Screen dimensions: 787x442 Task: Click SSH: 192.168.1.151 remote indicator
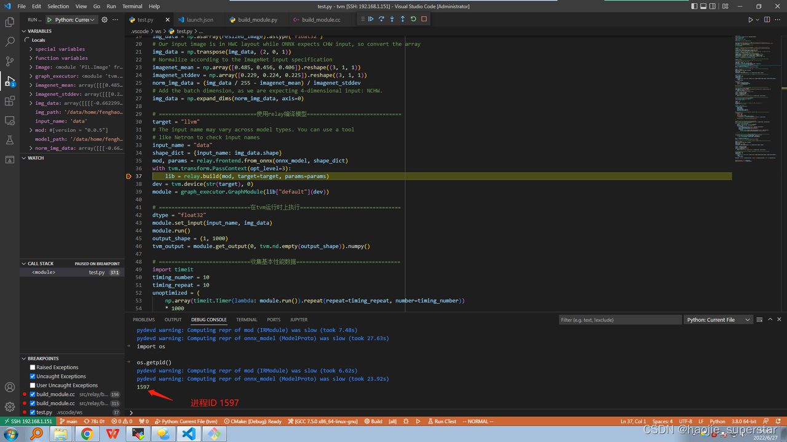tap(27, 422)
